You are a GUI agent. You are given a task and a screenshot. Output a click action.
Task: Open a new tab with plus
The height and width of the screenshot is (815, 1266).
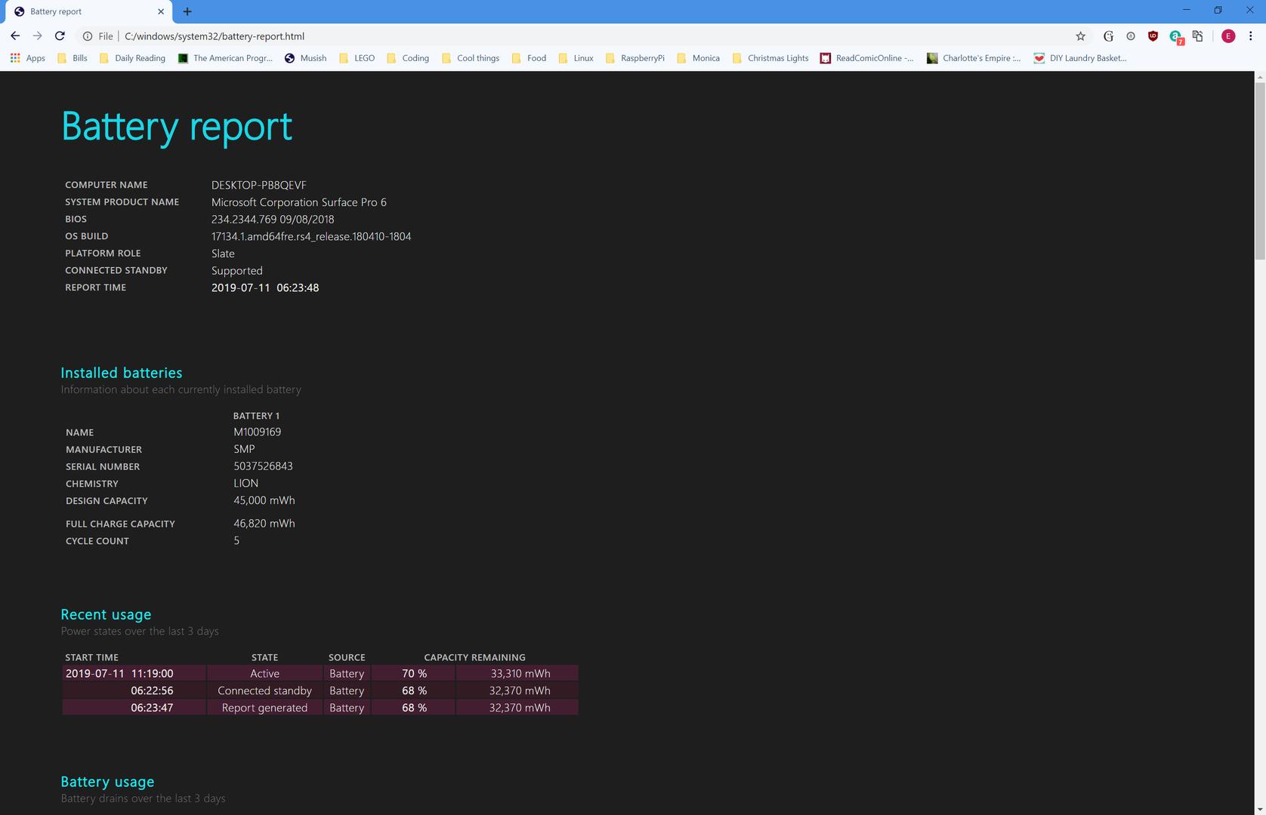pyautogui.click(x=187, y=11)
